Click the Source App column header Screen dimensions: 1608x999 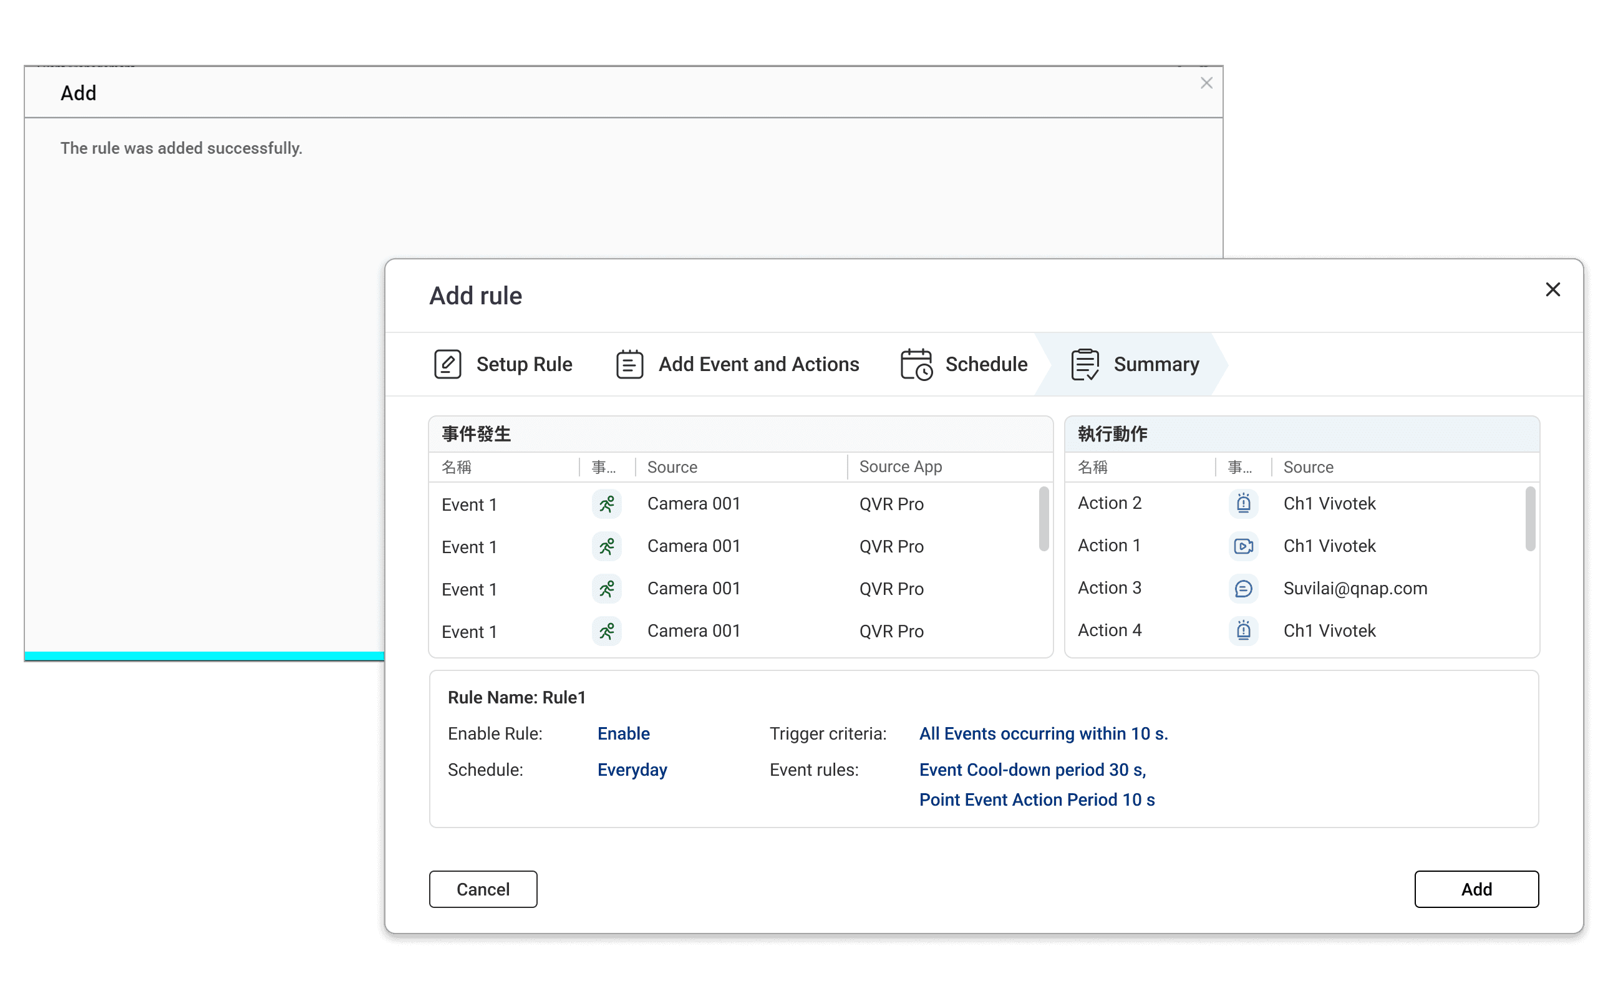click(x=900, y=466)
